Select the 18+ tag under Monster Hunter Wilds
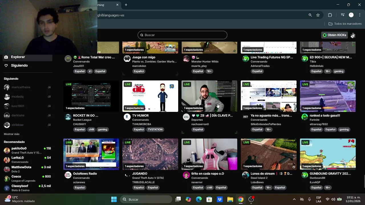 click(209, 71)
